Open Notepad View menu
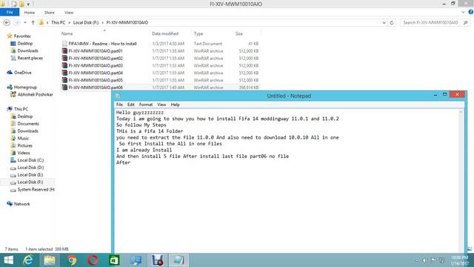 point(161,105)
